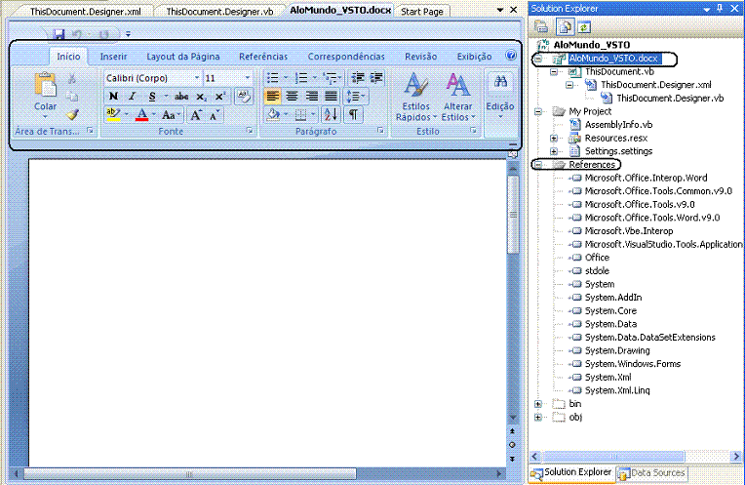The image size is (745, 485).
Task: Collapse the AloMundo_VSTO.docx node
Action: 538,59
